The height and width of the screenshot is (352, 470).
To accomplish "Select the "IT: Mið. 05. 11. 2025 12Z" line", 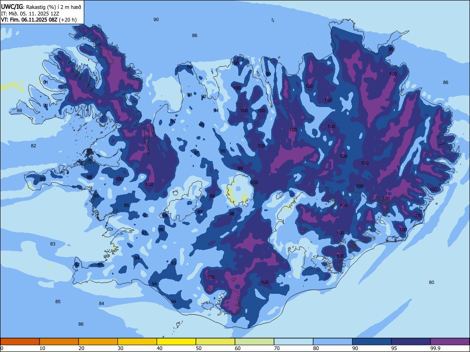I will coord(30,14).
